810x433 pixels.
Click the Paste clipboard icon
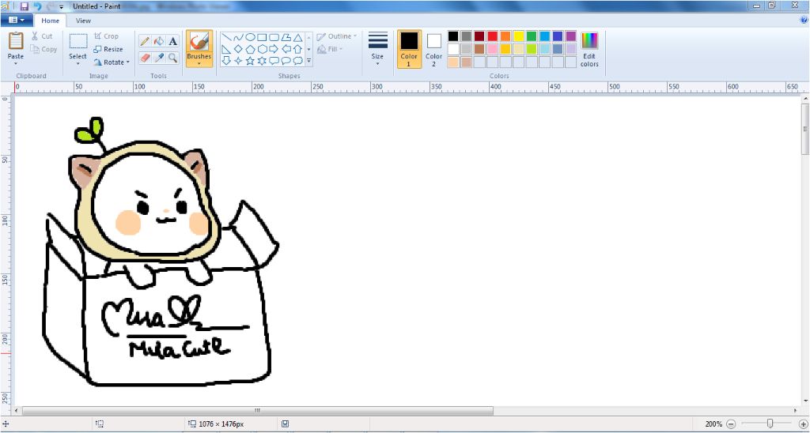[16, 41]
